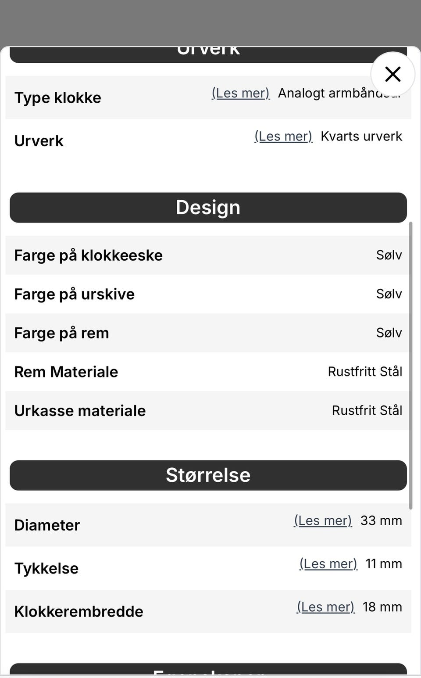
Task: Select the 'Farge på rem' row
Action: (x=208, y=333)
